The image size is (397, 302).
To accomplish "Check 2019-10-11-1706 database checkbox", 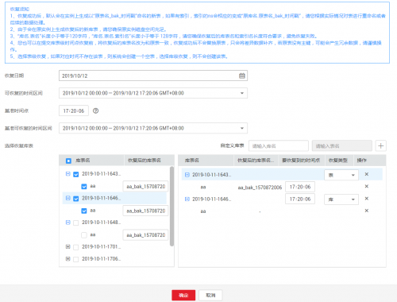I will (x=76, y=259).
